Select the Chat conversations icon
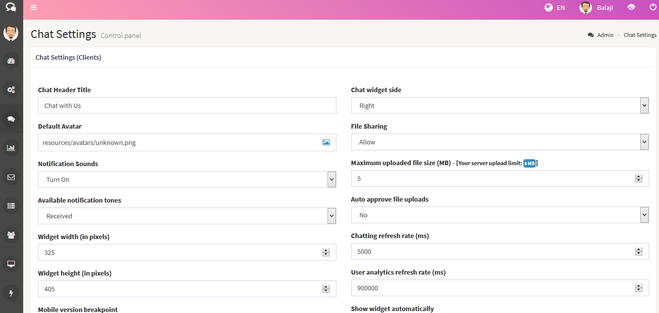The image size is (659, 313). pyautogui.click(x=11, y=118)
